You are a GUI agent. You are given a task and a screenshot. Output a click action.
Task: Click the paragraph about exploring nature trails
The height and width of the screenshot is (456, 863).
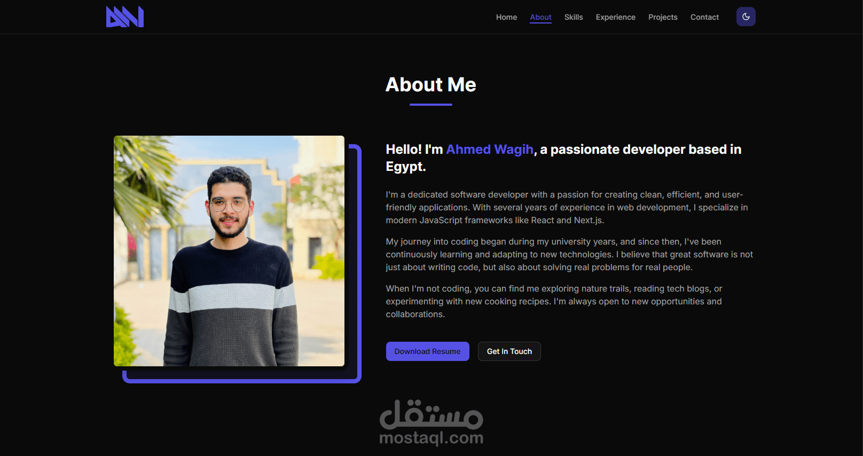click(x=554, y=301)
